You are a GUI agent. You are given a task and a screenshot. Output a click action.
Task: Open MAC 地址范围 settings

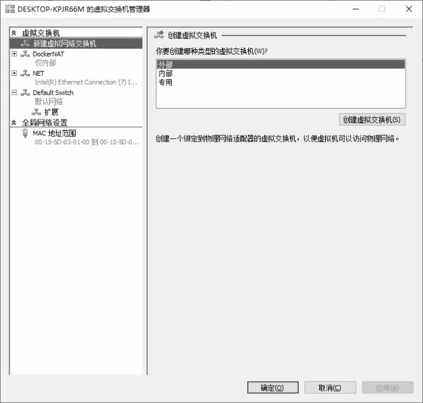point(54,133)
